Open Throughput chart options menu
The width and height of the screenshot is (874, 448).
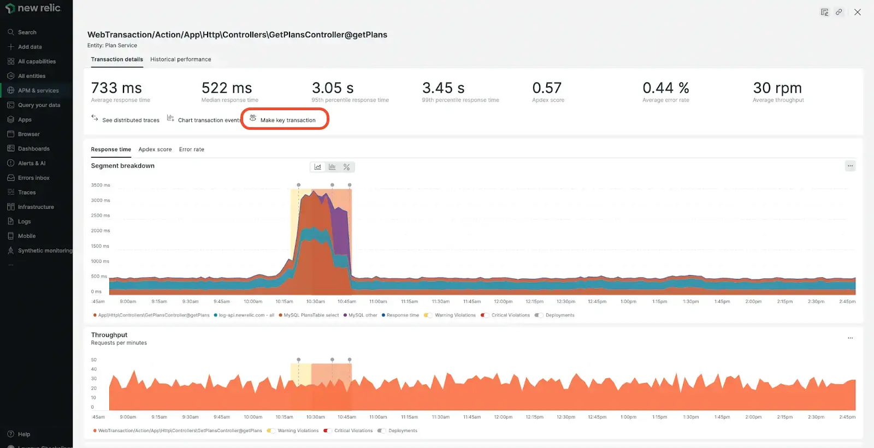850,338
